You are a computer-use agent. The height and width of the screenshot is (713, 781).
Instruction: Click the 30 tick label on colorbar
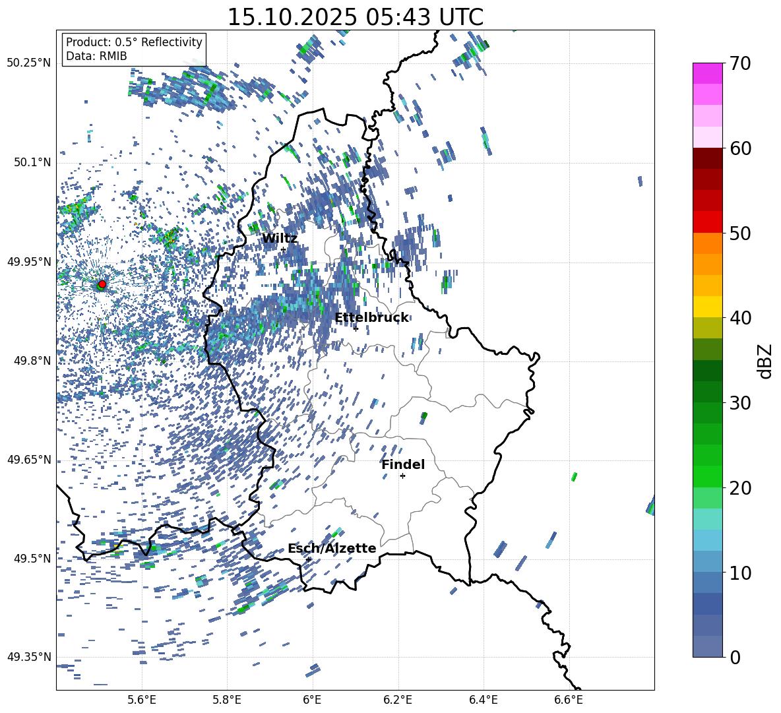739,403
